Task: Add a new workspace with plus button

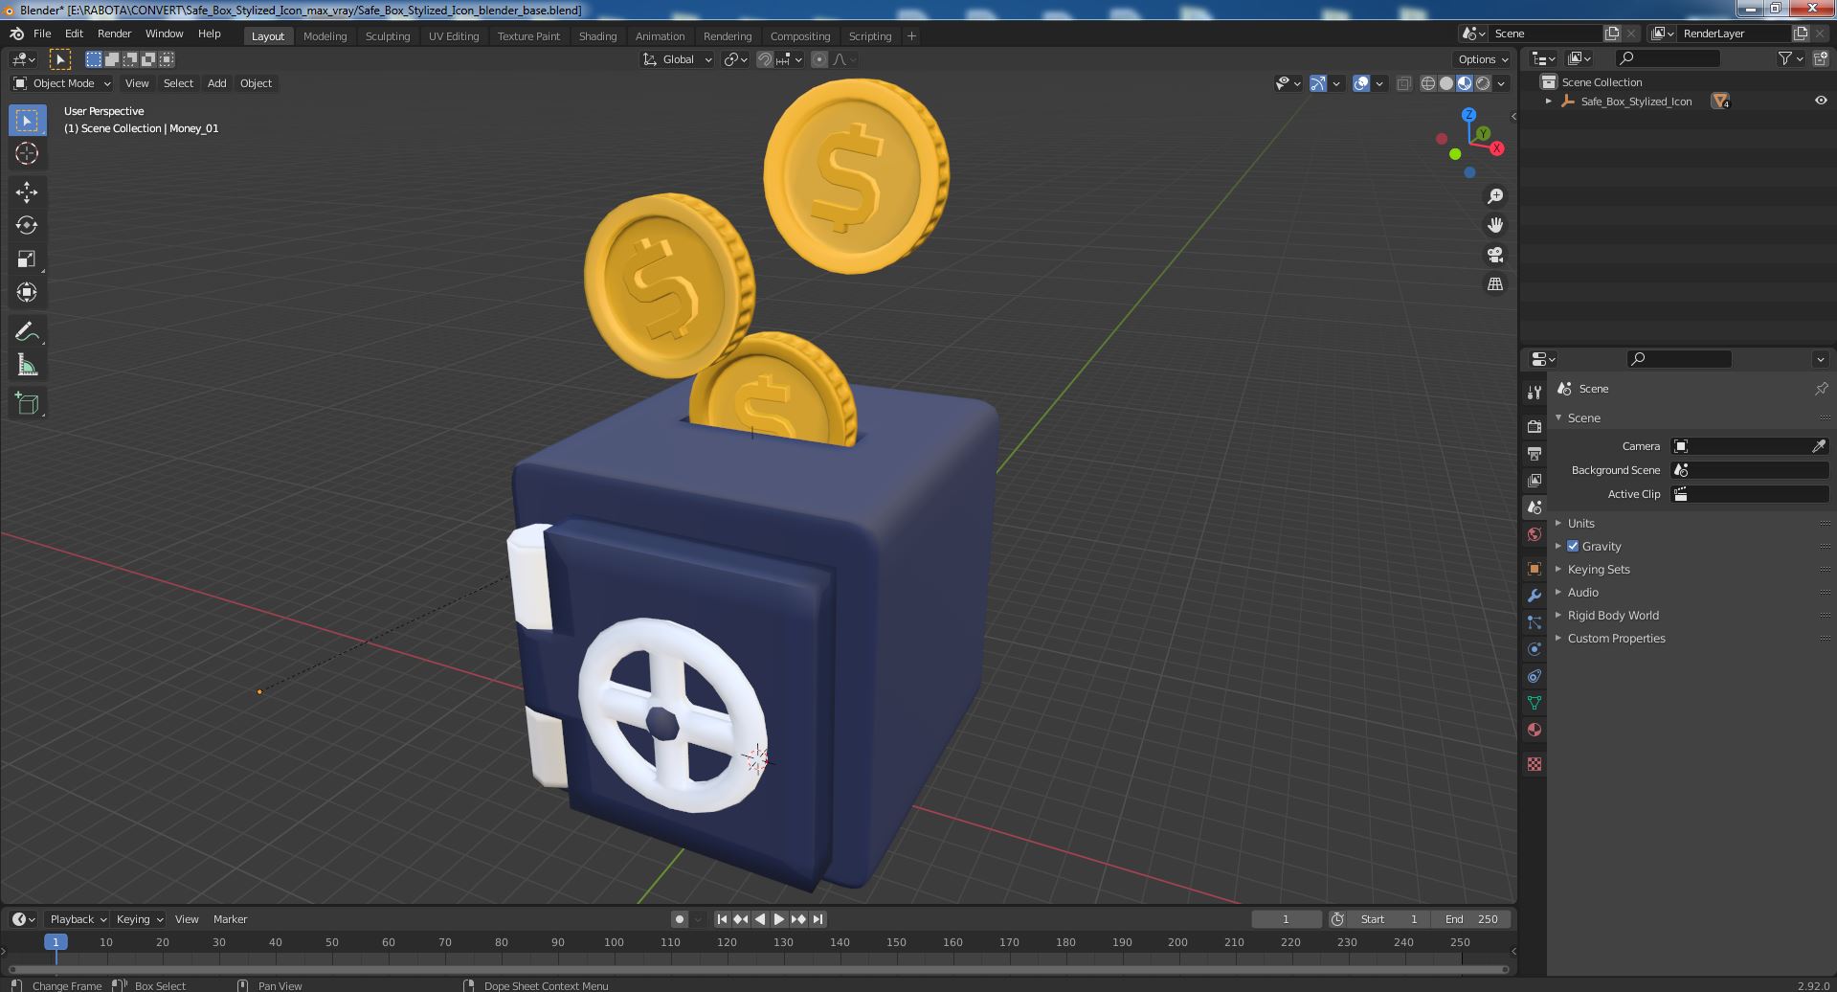Action: pos(911,36)
